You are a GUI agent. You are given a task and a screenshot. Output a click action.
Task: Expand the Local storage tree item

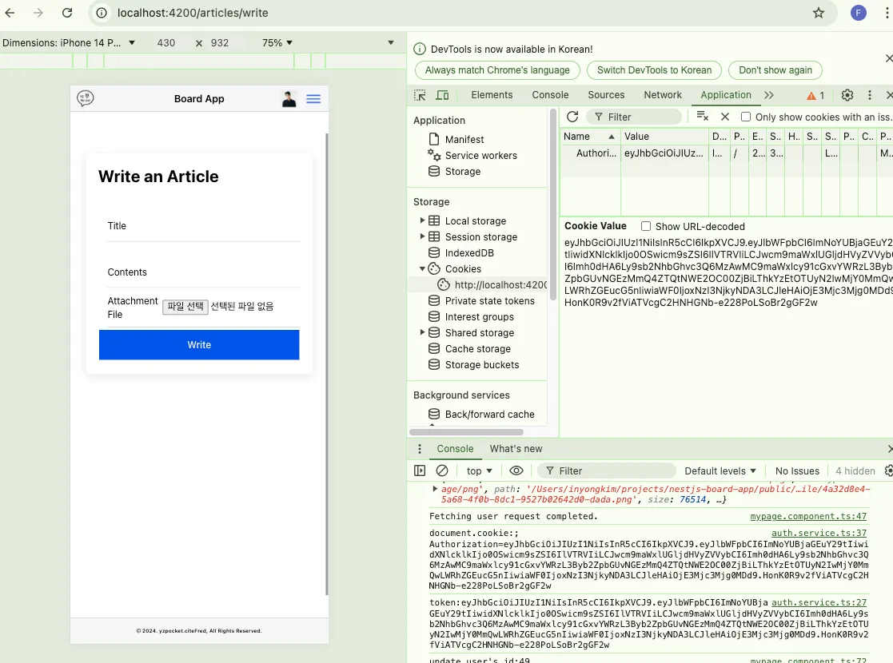422,220
